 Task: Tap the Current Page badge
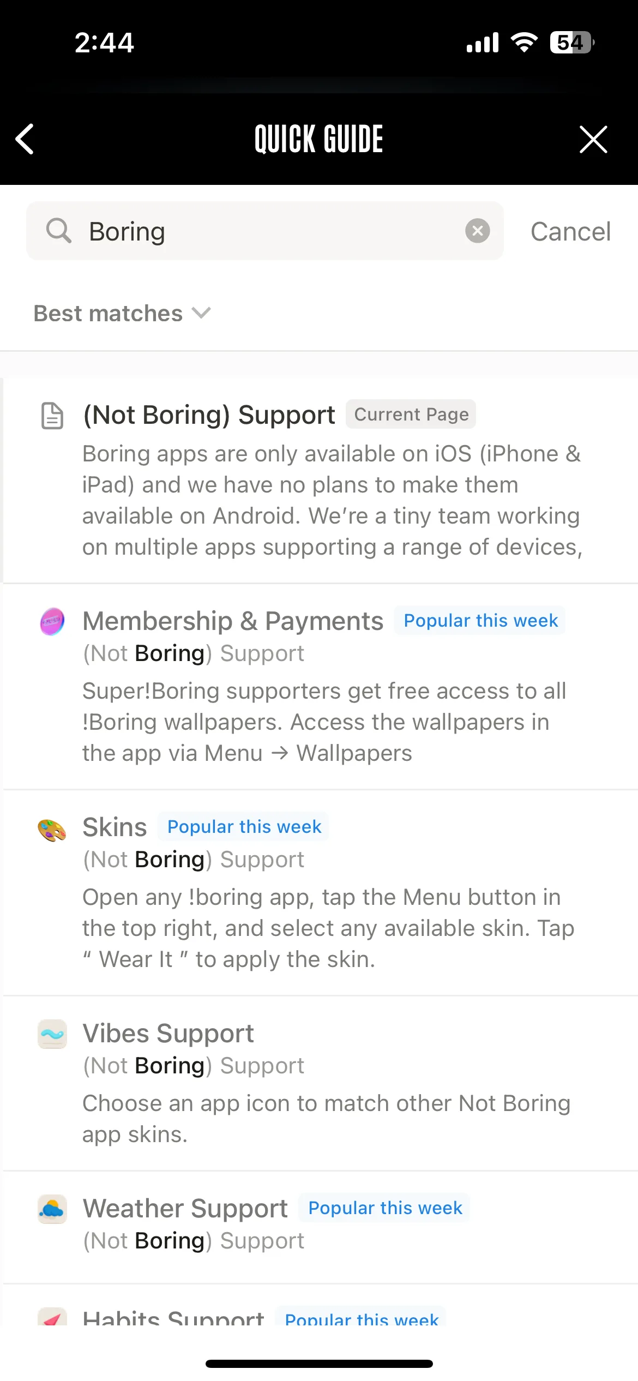411,414
